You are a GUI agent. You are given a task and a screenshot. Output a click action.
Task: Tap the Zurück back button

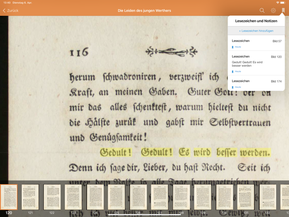click(x=11, y=10)
